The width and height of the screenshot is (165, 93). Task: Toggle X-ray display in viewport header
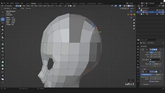(124, 6)
